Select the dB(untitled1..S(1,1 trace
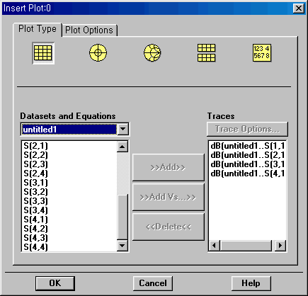 pyautogui.click(x=247, y=146)
